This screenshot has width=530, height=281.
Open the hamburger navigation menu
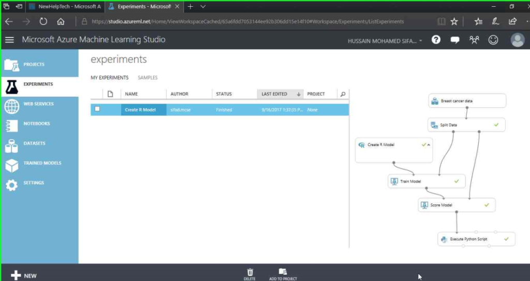point(9,40)
